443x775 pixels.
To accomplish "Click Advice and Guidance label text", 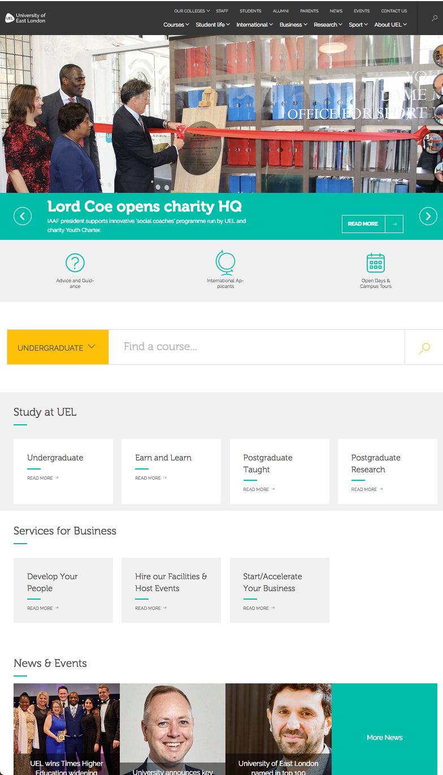I will click(x=75, y=283).
